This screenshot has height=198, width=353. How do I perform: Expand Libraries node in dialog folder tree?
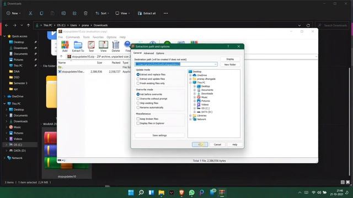coord(190,116)
